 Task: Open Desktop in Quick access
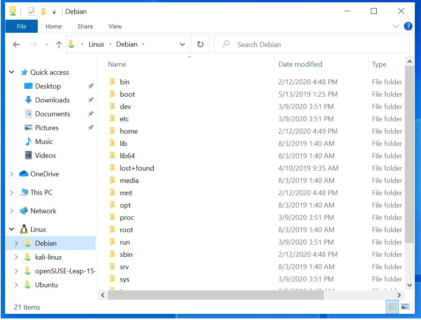click(x=48, y=86)
